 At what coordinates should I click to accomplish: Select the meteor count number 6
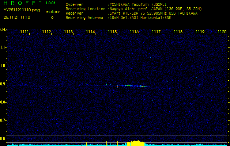tap(52, 17)
